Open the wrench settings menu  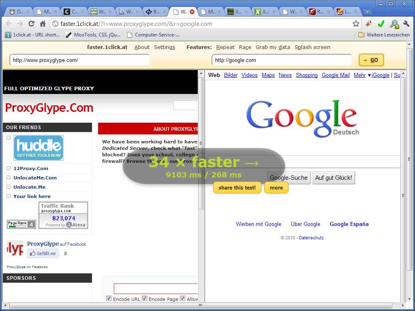coord(406,24)
